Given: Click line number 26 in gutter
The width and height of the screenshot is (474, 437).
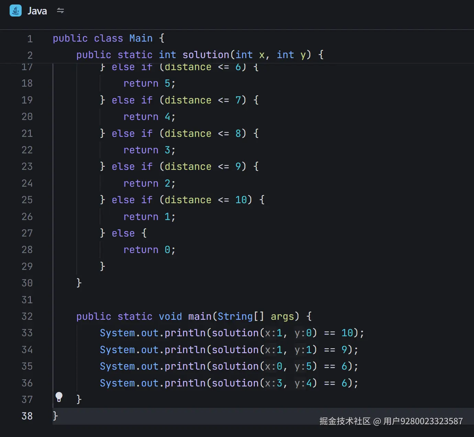Looking at the screenshot, I should point(27,217).
